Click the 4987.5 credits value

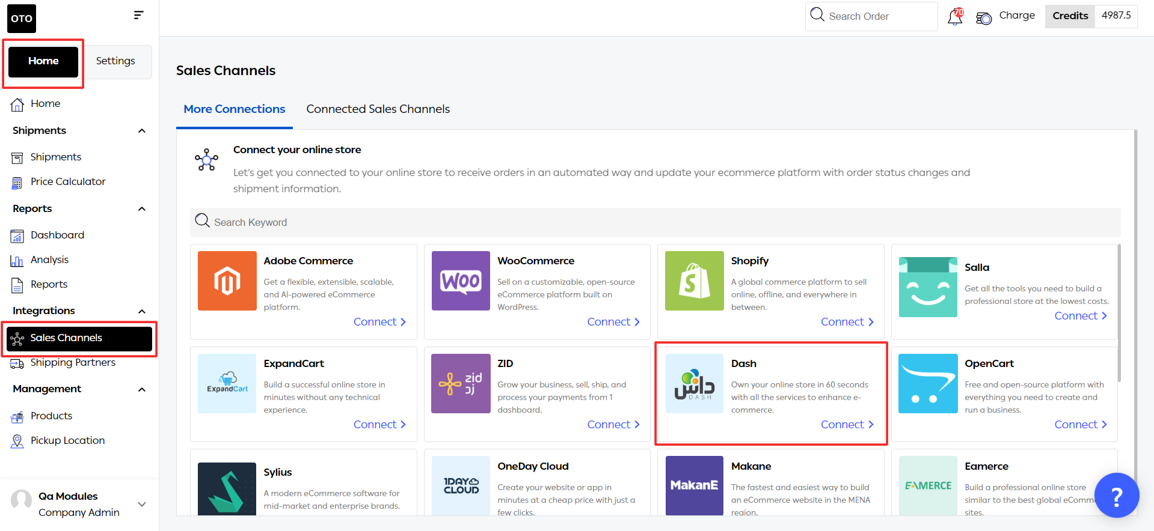(x=1116, y=16)
